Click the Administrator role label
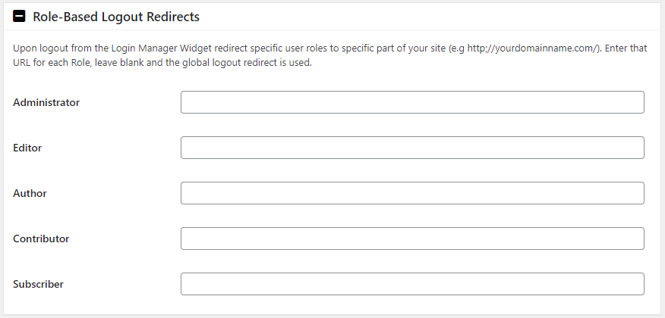This screenshot has height=318, width=665. coord(46,102)
